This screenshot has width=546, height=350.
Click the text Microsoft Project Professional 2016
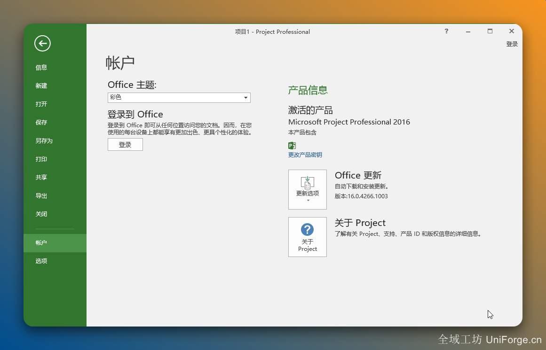(349, 122)
